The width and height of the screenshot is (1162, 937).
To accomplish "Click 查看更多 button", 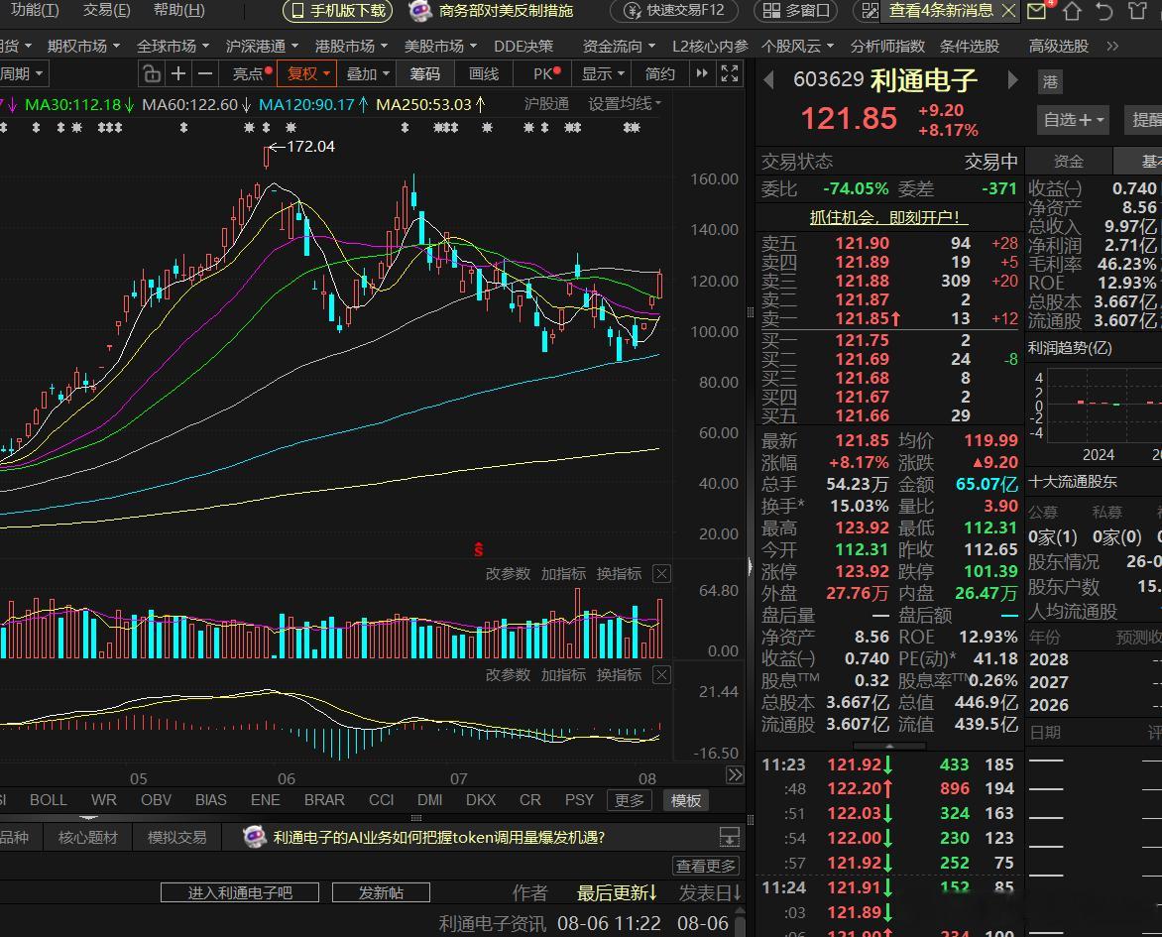I will (706, 866).
